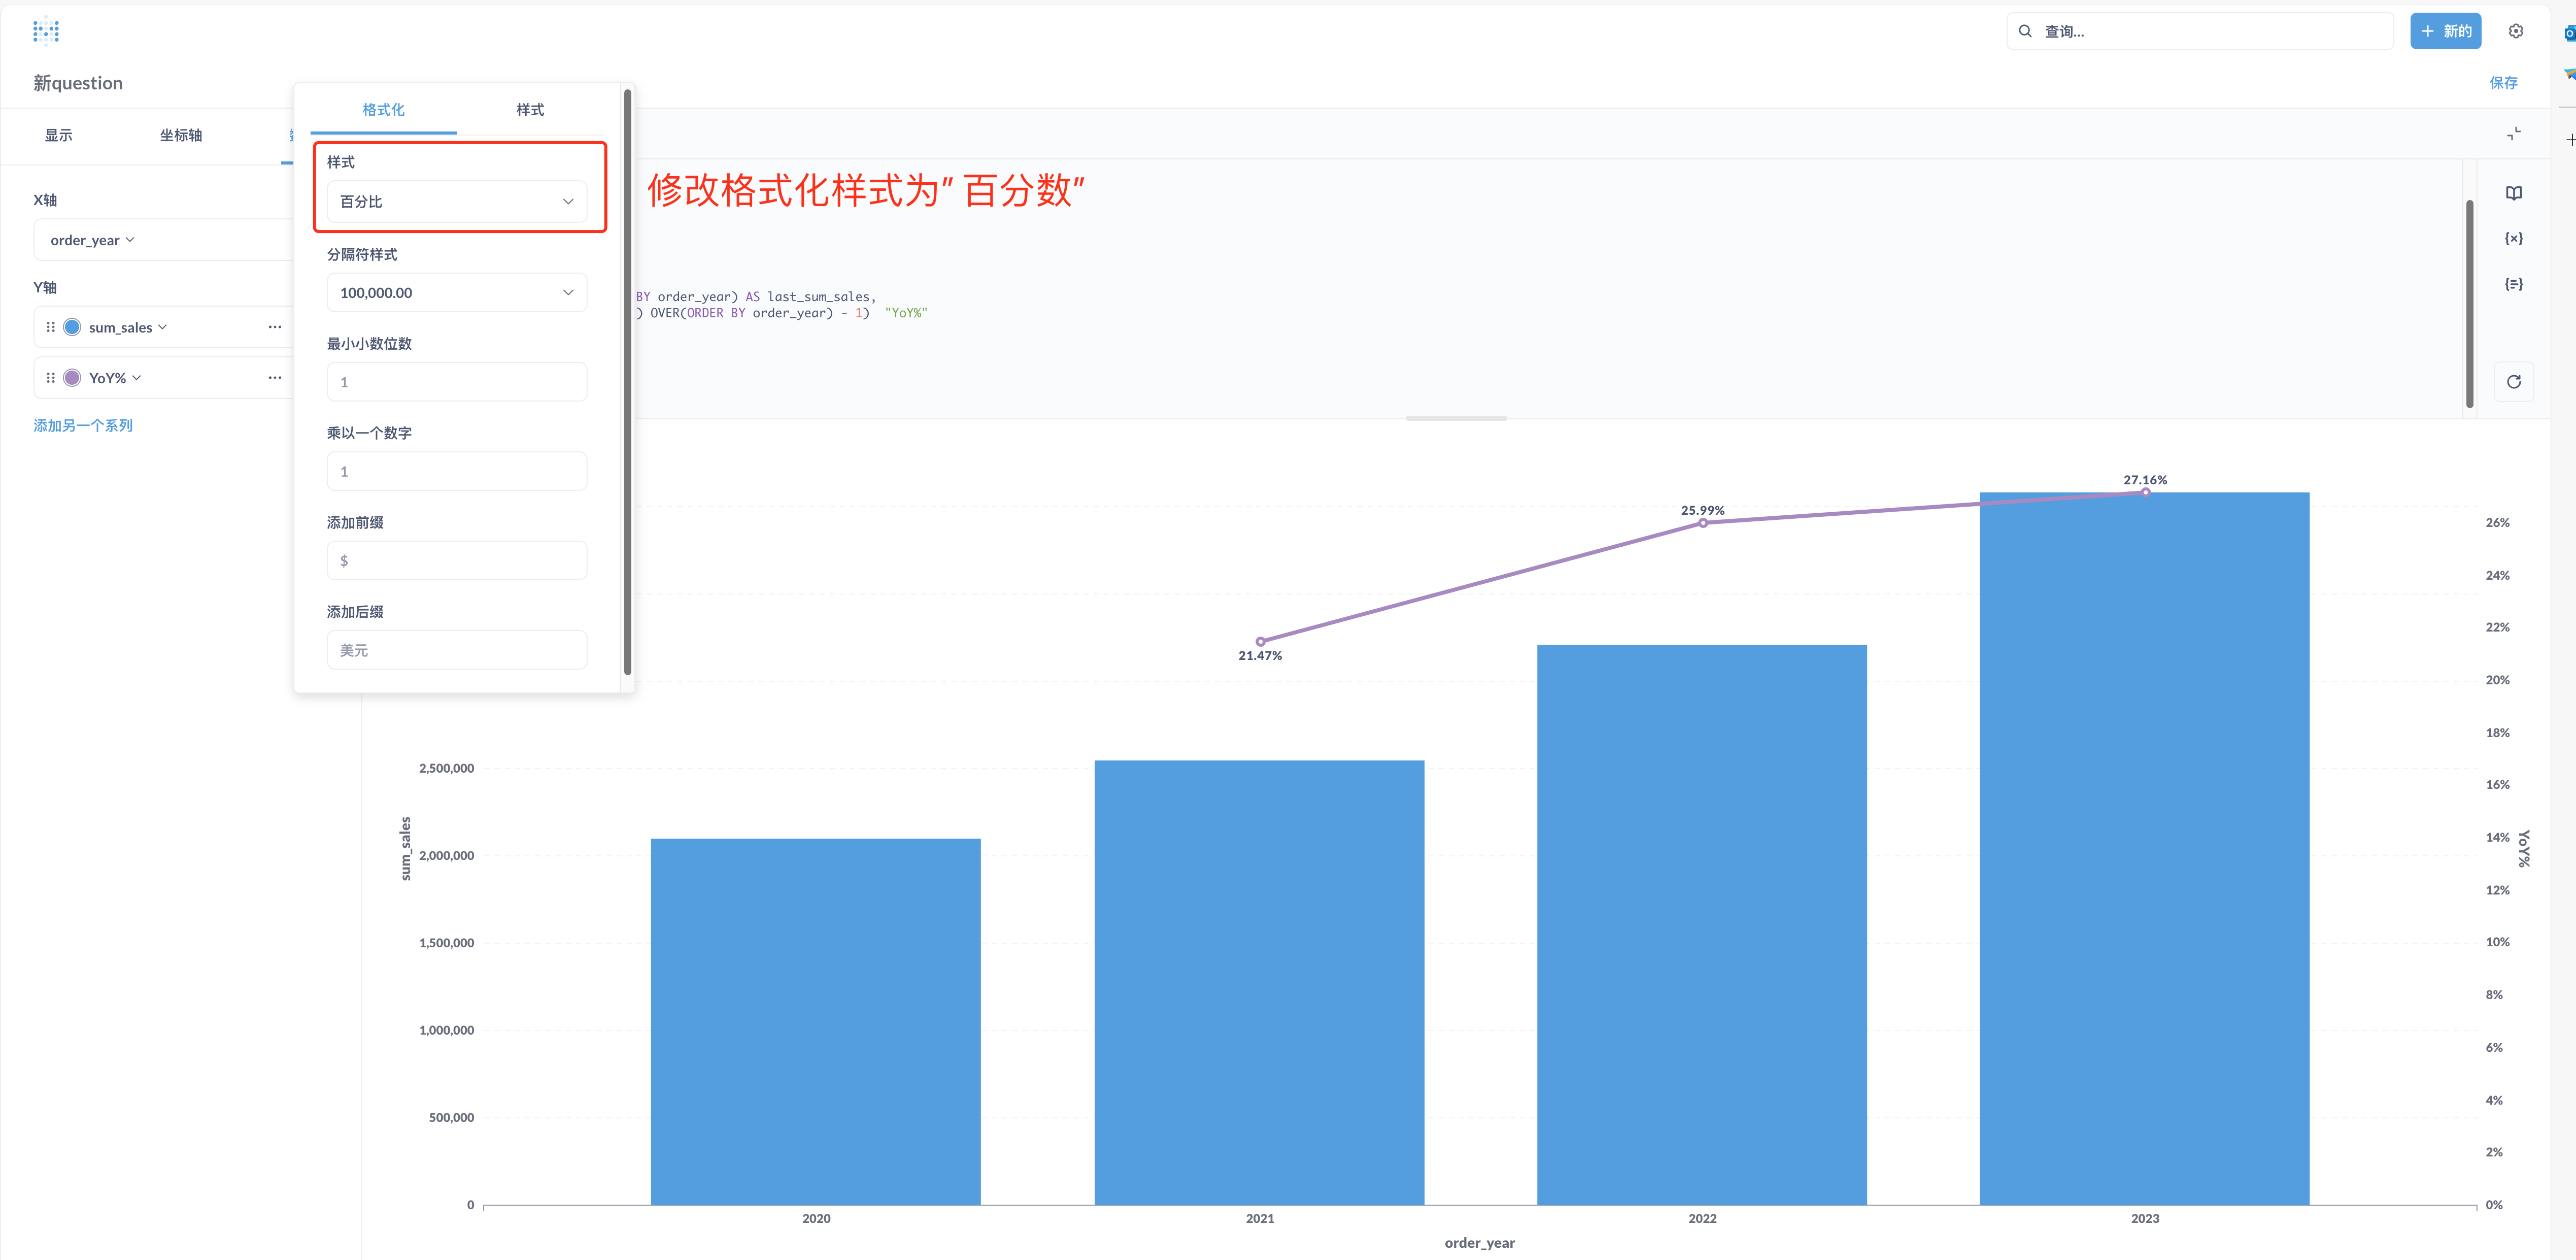The image size is (2576, 1260).
Task: Switch to the 样式 tab in popup
Action: tap(530, 110)
